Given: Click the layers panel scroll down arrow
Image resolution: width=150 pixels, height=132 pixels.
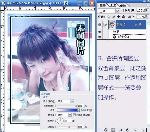Looking at the screenshot, I should (x=148, y=125).
